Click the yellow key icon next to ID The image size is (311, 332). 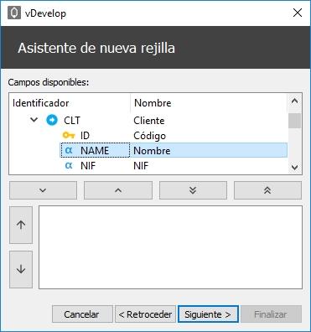point(69,136)
